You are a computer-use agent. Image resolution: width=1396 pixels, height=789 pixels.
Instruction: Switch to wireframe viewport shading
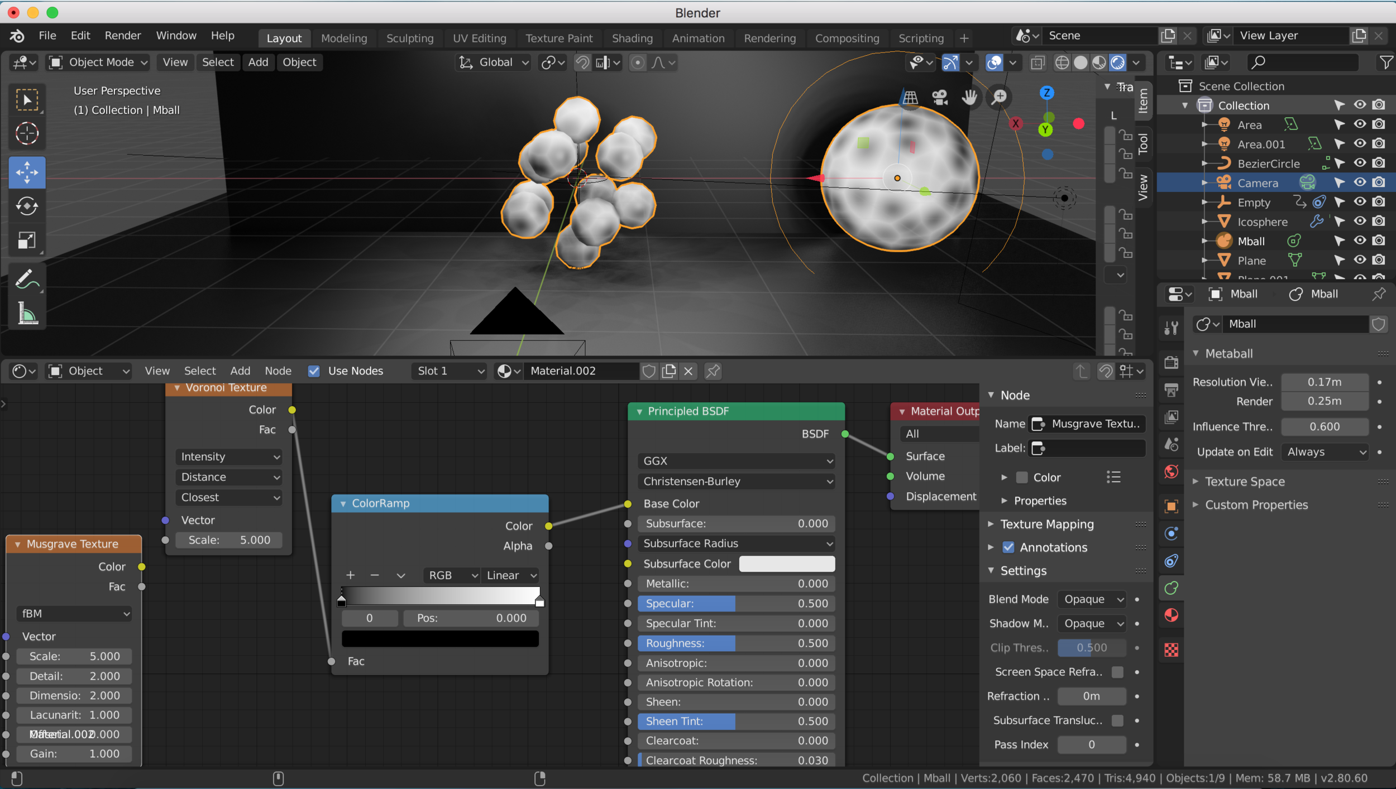[x=1062, y=62]
